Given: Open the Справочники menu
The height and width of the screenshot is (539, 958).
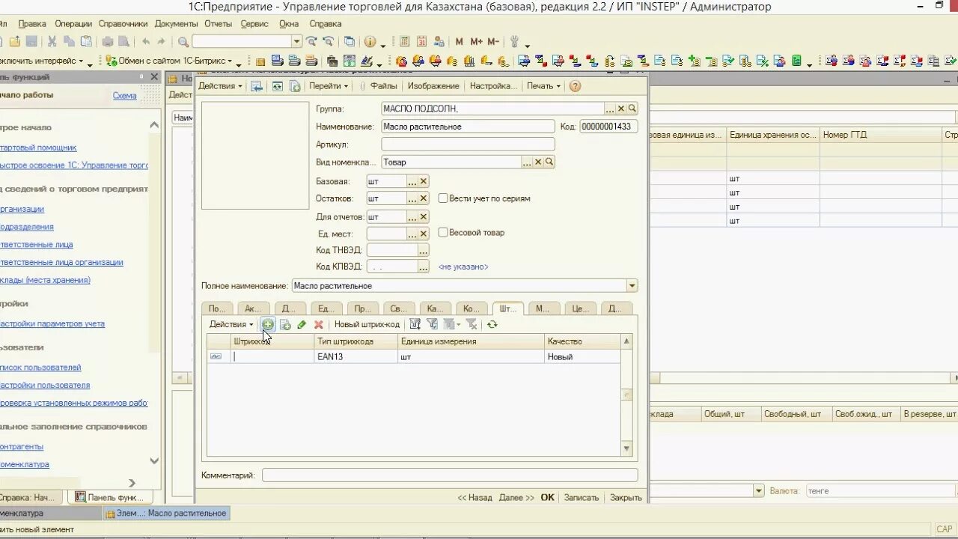Looking at the screenshot, I should tap(123, 24).
